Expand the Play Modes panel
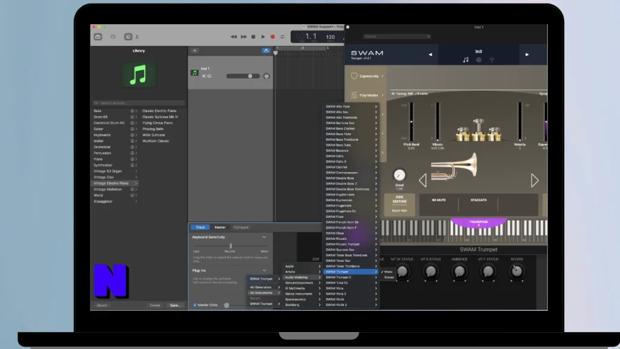Image resolution: width=620 pixels, height=349 pixels. pos(367,95)
